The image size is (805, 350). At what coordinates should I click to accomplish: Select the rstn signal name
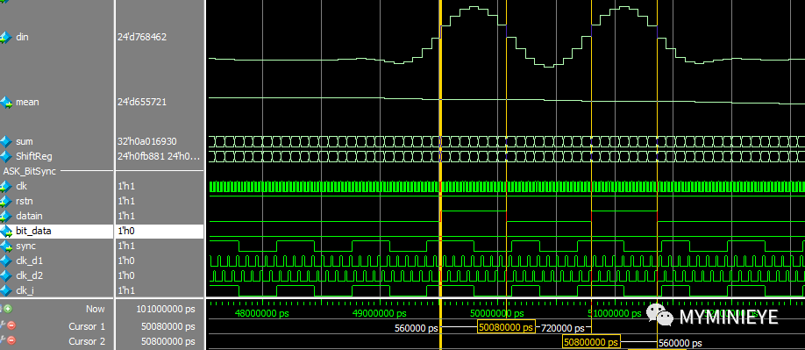pyautogui.click(x=24, y=201)
